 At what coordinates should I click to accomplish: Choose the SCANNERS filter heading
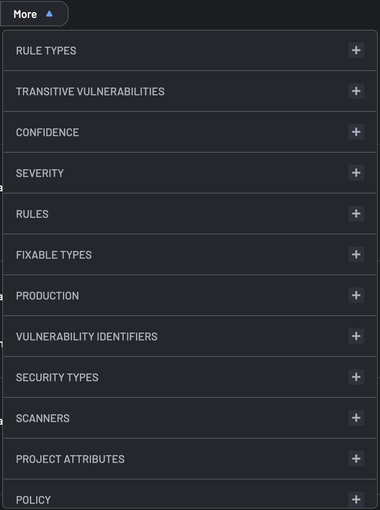pos(43,418)
